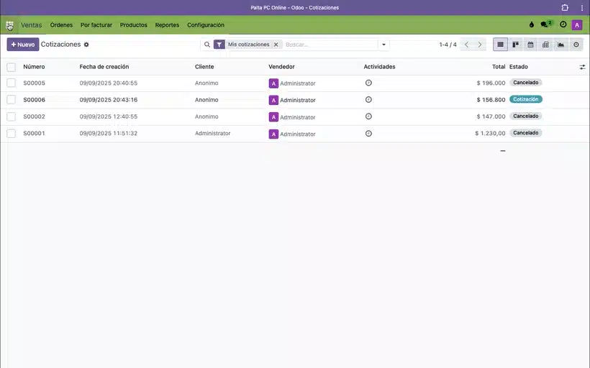Tick the checkbox for row S00001
This screenshot has width=590, height=368.
tap(11, 134)
